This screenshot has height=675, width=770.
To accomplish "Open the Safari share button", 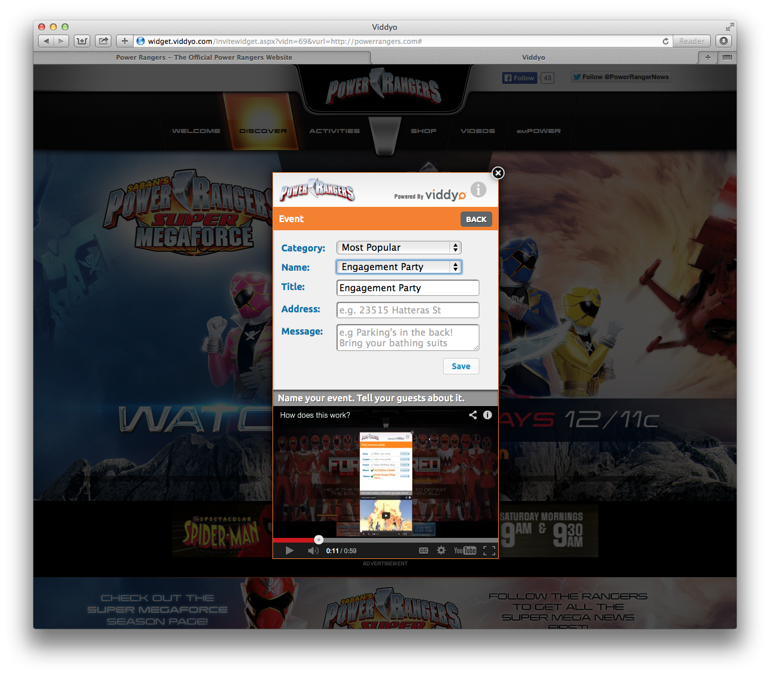I will click(103, 41).
